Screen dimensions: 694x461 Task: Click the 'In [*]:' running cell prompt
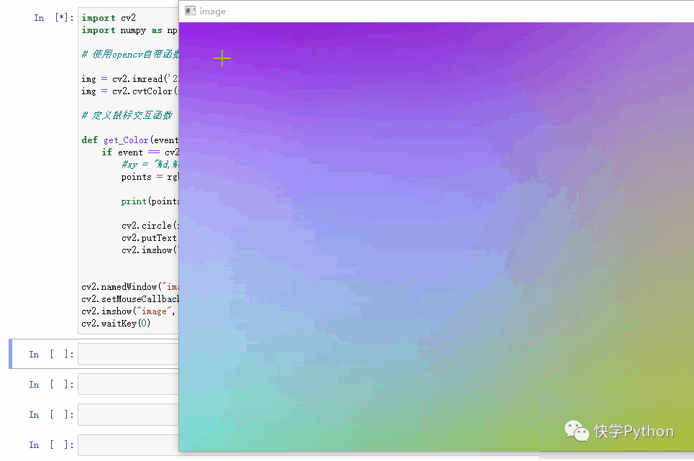coord(53,18)
